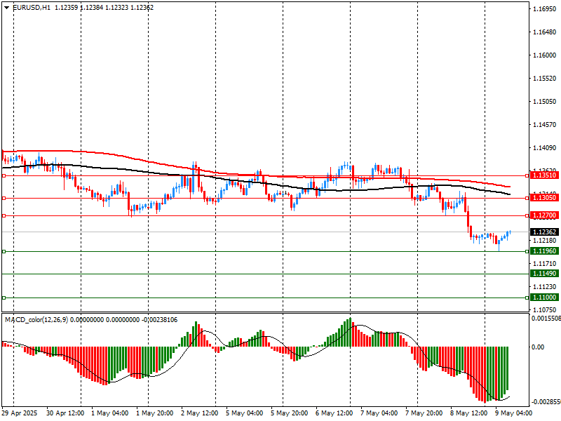This screenshot has height=421, width=561.
Task: Click the black 1.12362 current price label
Action: click(544, 232)
